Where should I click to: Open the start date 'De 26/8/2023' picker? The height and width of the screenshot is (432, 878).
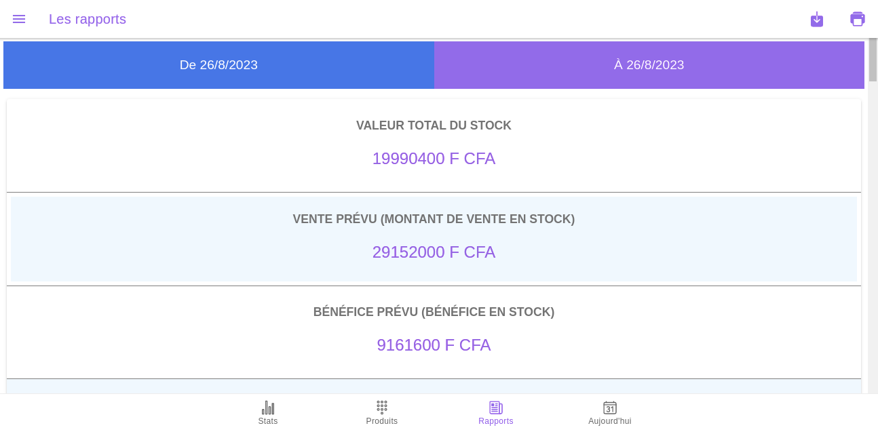click(218, 65)
